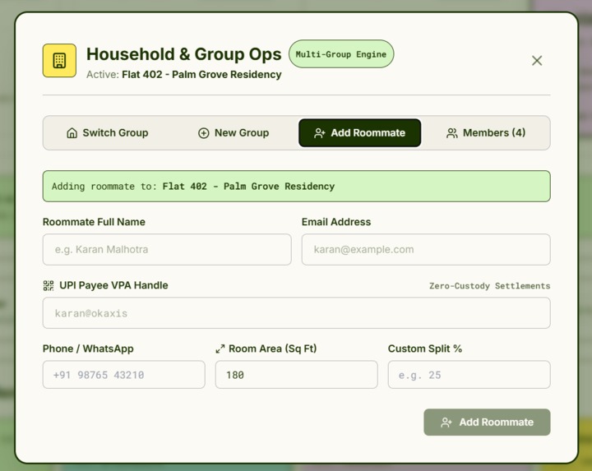
Task: Select the Add Roommate tab
Action: pos(359,133)
